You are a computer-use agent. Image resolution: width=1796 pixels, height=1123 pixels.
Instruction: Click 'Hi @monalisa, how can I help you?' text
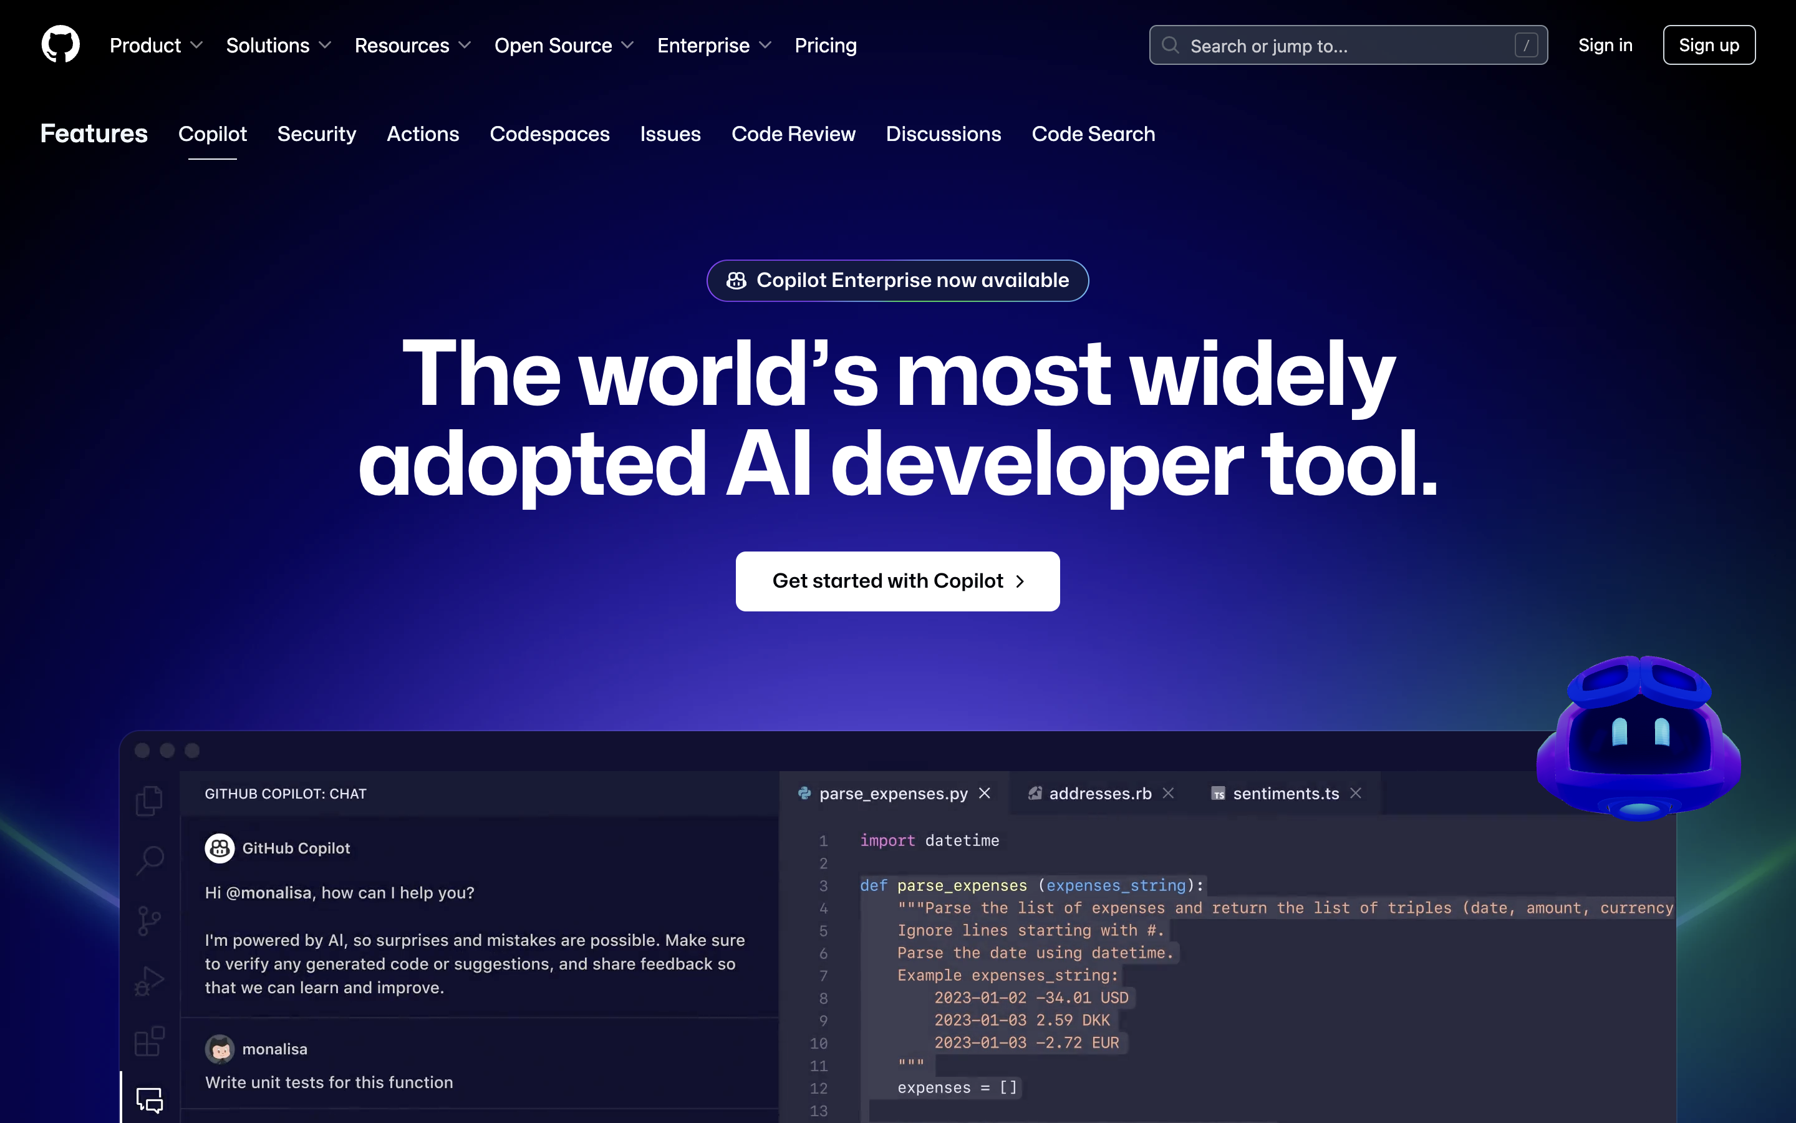339,893
